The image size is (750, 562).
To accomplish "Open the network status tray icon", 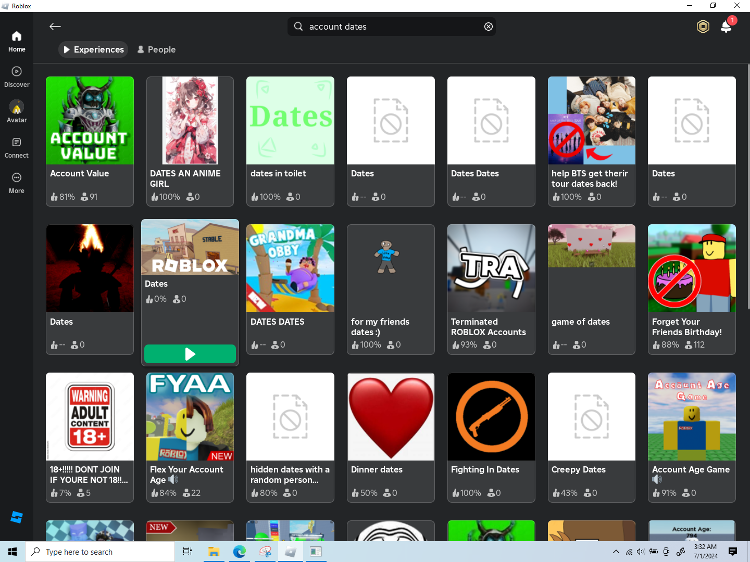I will (x=629, y=552).
